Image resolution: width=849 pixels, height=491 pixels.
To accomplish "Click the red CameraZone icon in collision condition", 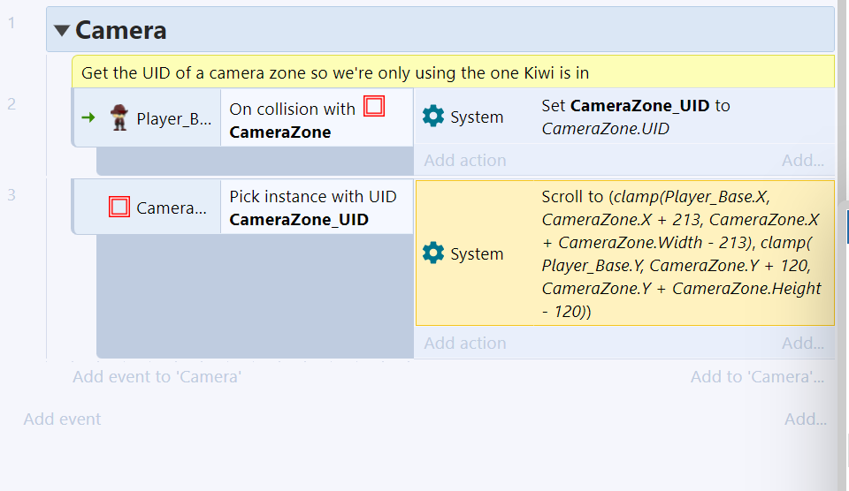I will point(373,106).
